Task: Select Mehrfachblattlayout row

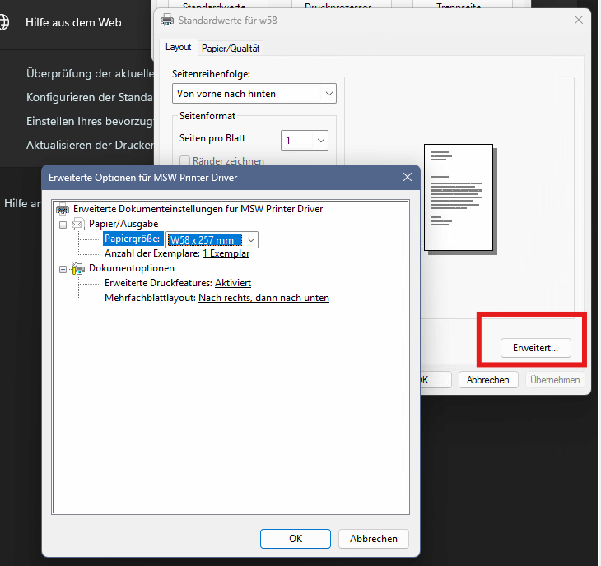Action: tap(217, 298)
